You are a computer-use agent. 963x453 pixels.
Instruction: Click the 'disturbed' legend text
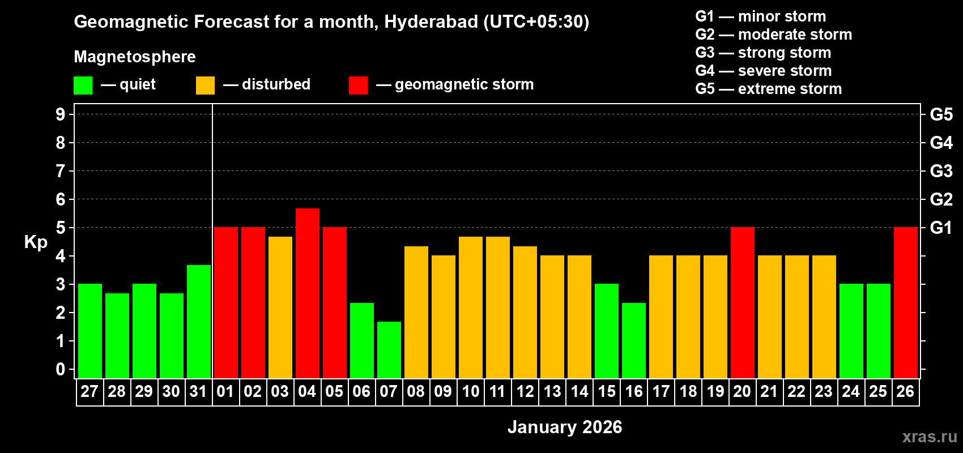[276, 84]
